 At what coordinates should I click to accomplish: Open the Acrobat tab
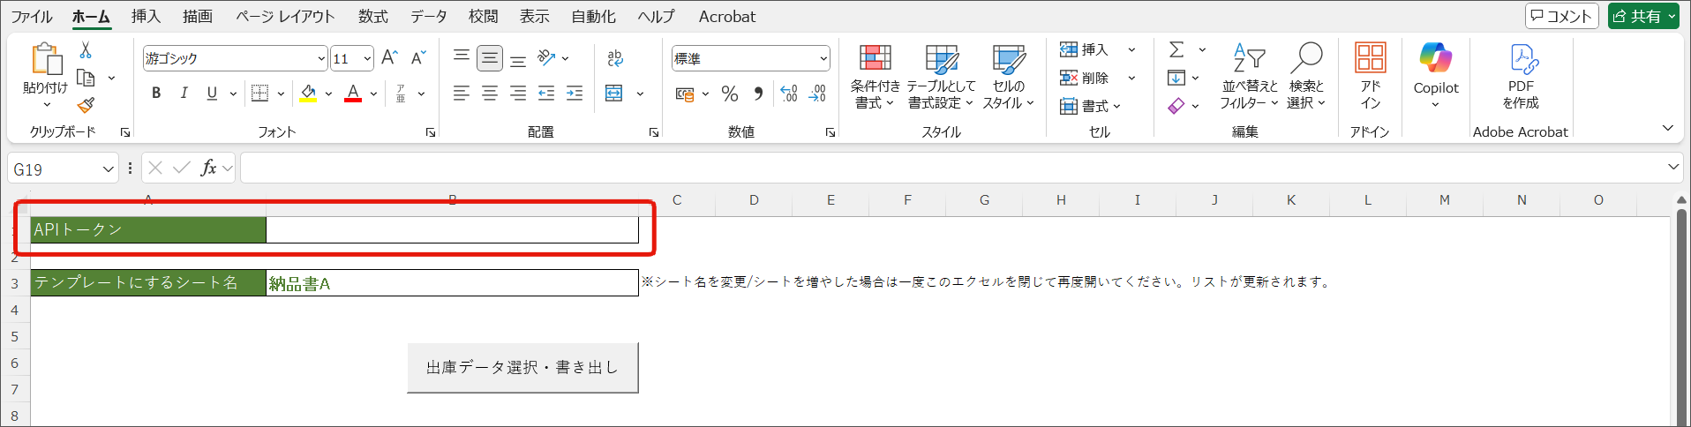coord(727,17)
